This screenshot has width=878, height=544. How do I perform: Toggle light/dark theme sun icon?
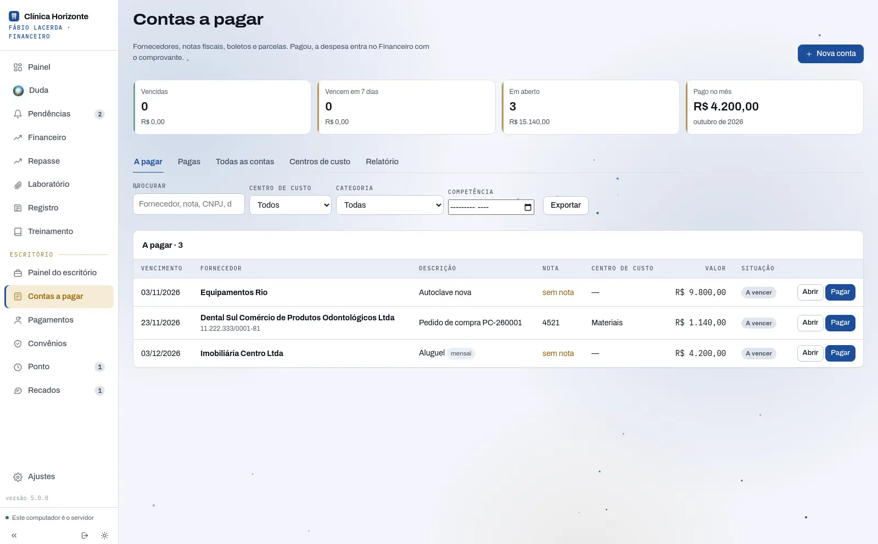coord(104,535)
